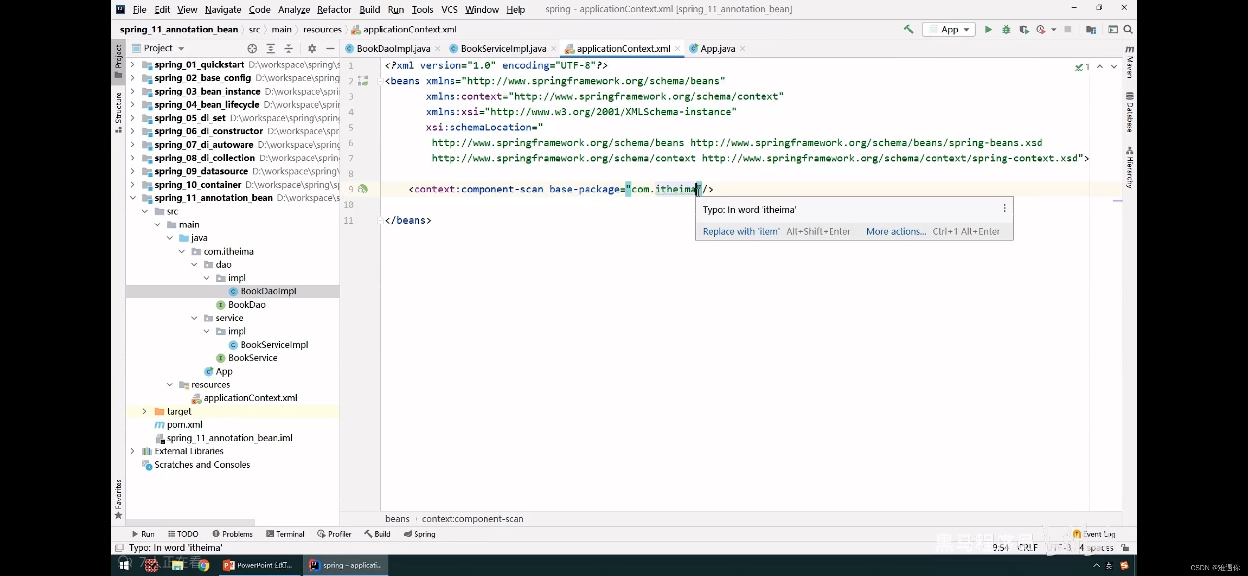The height and width of the screenshot is (576, 1248).
Task: Expand spring_01_quickstart module
Action: click(x=132, y=64)
